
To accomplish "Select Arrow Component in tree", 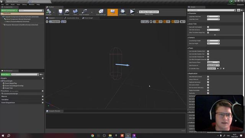I will pyautogui.click(x=18, y=19).
